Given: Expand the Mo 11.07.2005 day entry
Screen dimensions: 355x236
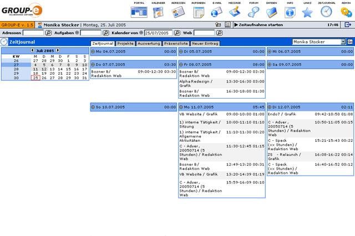Looking at the screenshot, I should [181, 107].
